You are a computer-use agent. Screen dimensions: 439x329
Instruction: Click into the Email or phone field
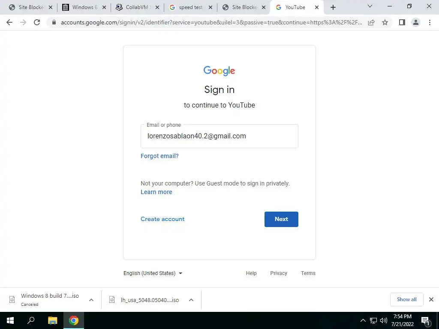219,136
